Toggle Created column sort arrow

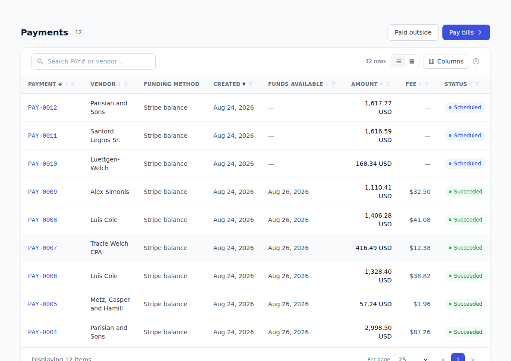tap(244, 84)
